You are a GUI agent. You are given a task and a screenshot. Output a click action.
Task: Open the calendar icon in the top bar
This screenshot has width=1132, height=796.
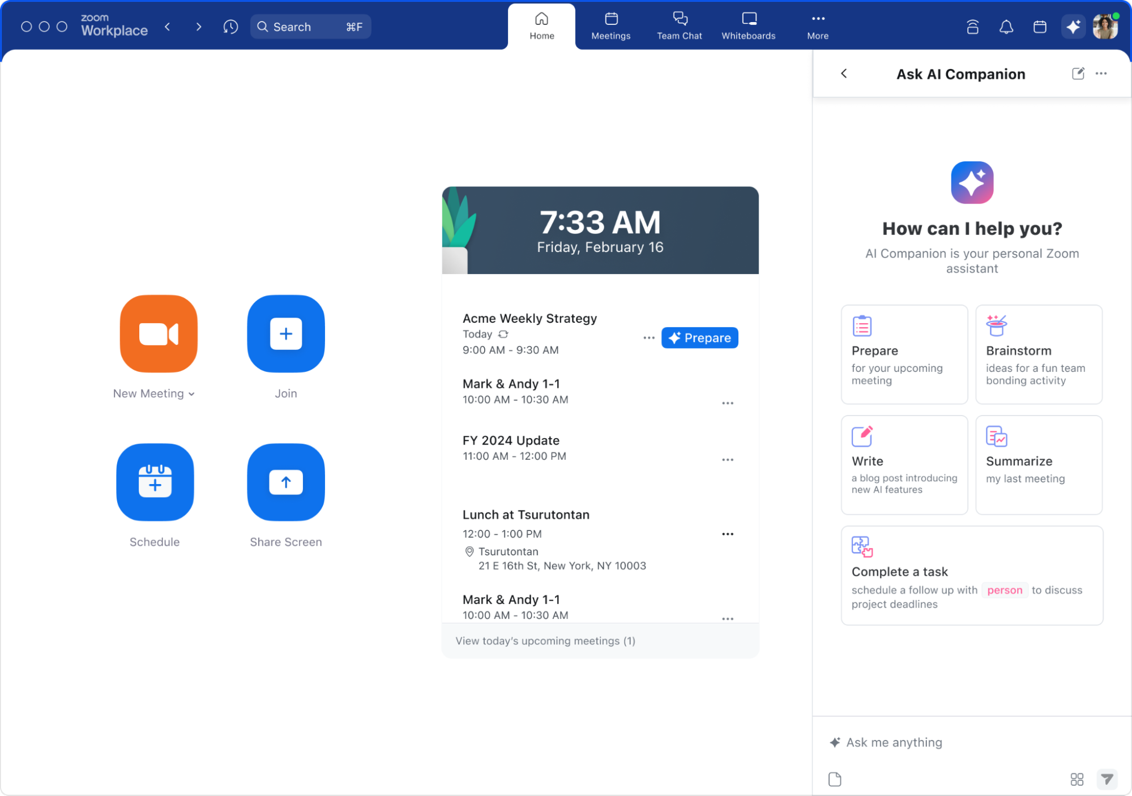(1040, 26)
